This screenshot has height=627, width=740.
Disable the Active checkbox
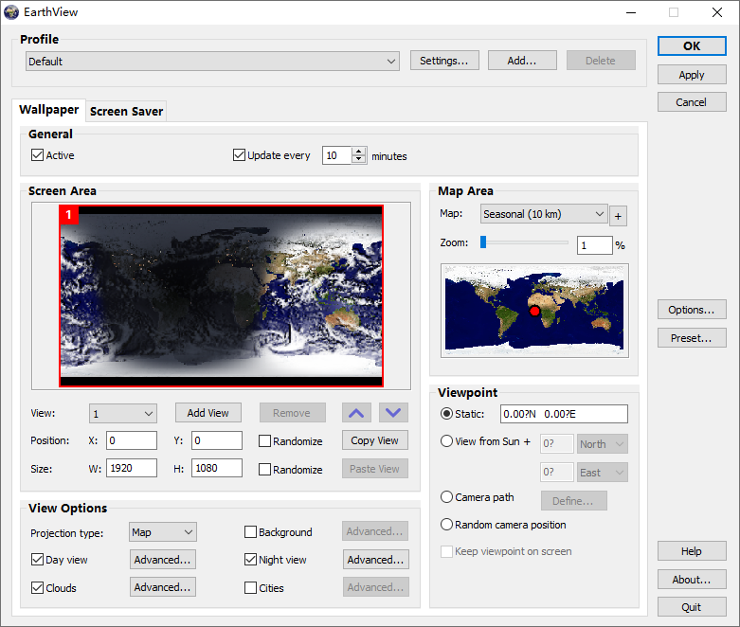click(38, 155)
